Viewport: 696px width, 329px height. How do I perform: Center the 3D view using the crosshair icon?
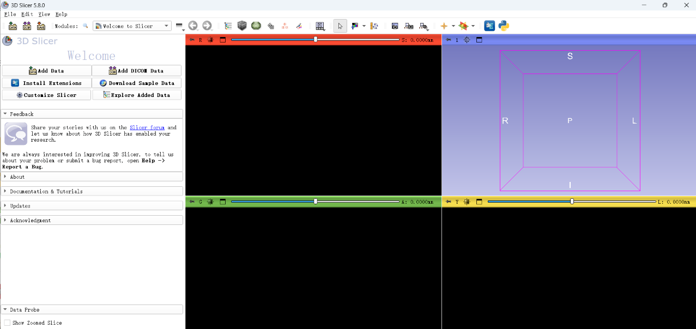(x=467, y=40)
